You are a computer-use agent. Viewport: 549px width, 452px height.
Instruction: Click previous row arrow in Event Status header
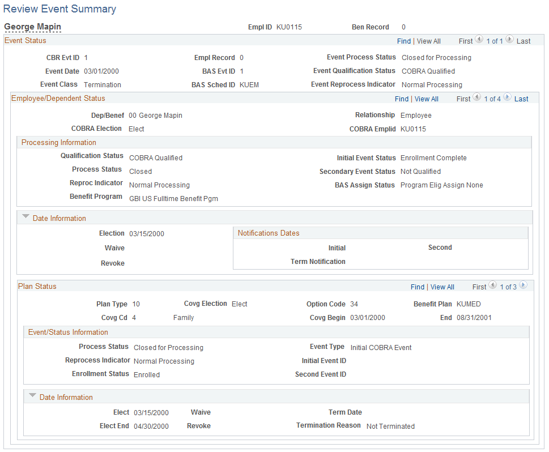point(479,40)
